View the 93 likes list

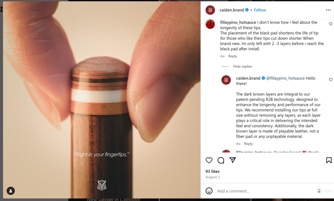(x=212, y=171)
